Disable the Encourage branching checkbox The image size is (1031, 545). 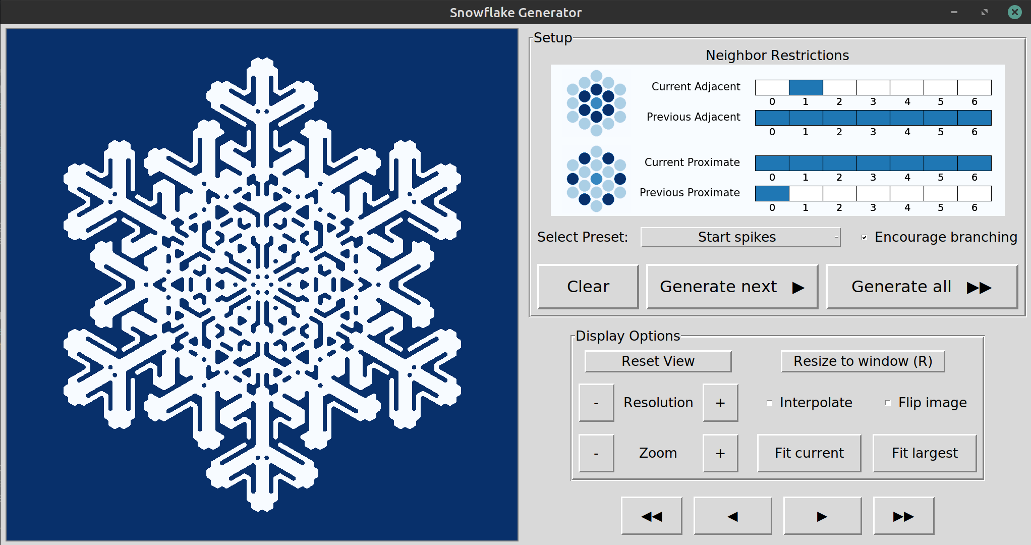point(864,237)
